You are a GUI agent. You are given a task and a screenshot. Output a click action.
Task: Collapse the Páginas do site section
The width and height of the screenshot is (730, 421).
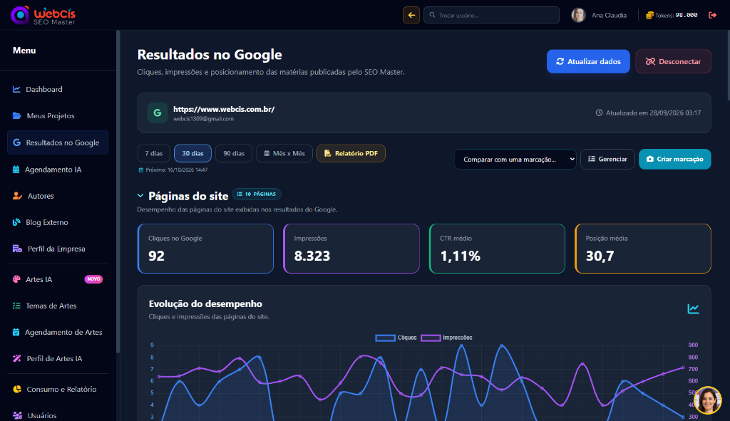pyautogui.click(x=140, y=196)
